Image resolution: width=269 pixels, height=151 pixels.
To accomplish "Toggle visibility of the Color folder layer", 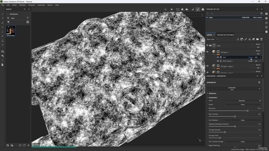I will 207,45.
